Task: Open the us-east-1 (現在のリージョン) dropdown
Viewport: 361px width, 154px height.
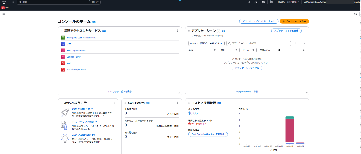Action: click(x=206, y=43)
